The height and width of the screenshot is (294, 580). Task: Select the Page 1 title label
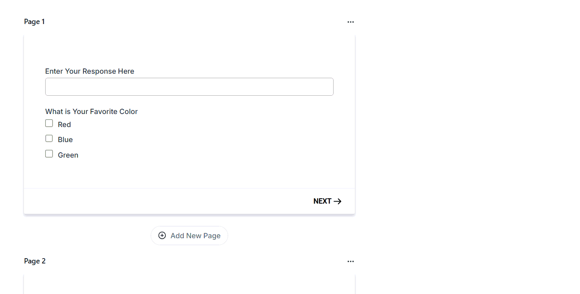click(x=34, y=22)
